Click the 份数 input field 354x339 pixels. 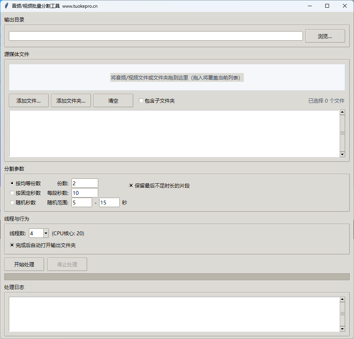click(84, 183)
